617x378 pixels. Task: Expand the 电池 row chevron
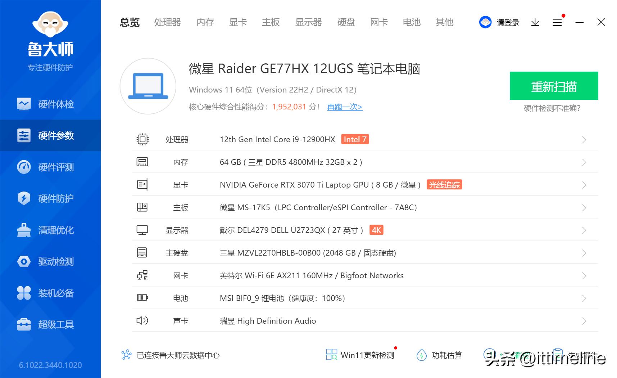click(584, 298)
